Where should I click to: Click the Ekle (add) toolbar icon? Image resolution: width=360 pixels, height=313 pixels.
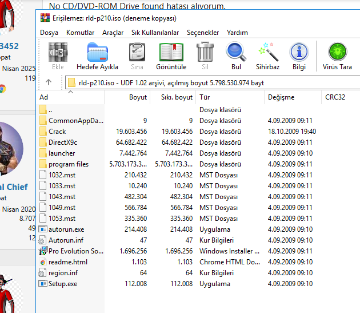(58, 52)
